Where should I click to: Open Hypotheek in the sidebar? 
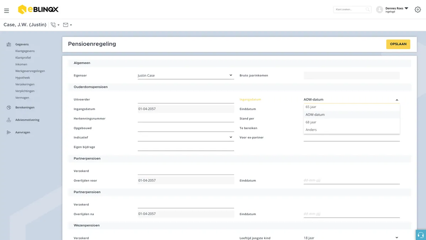23,78
